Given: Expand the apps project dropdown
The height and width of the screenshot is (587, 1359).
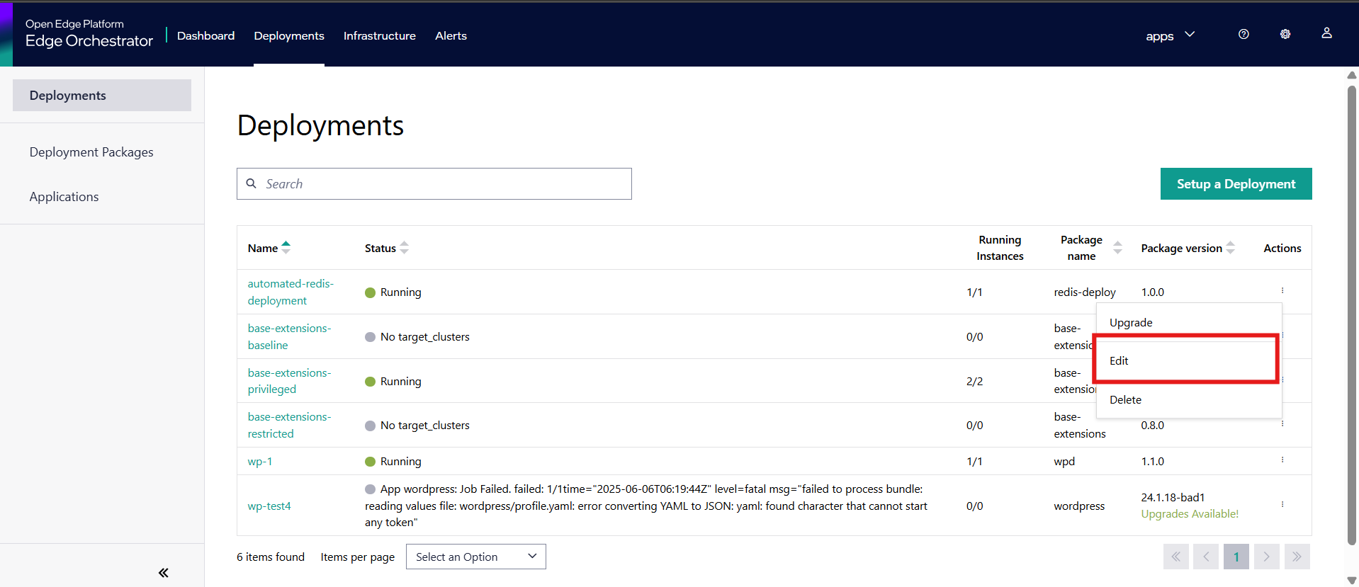Looking at the screenshot, I should click(1170, 35).
